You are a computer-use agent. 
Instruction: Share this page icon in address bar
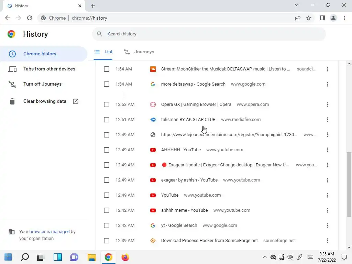point(298,18)
